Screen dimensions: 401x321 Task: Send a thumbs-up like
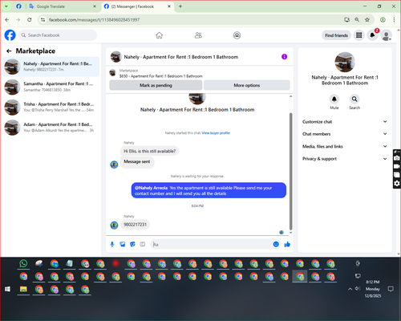[287, 244]
